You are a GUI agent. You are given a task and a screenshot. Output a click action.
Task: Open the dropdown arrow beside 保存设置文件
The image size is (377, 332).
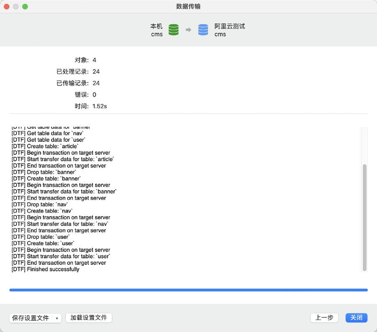(57, 318)
